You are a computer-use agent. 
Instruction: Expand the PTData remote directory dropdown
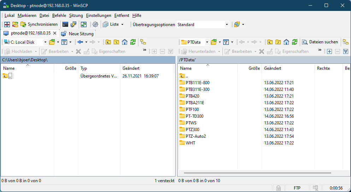coord(207,42)
